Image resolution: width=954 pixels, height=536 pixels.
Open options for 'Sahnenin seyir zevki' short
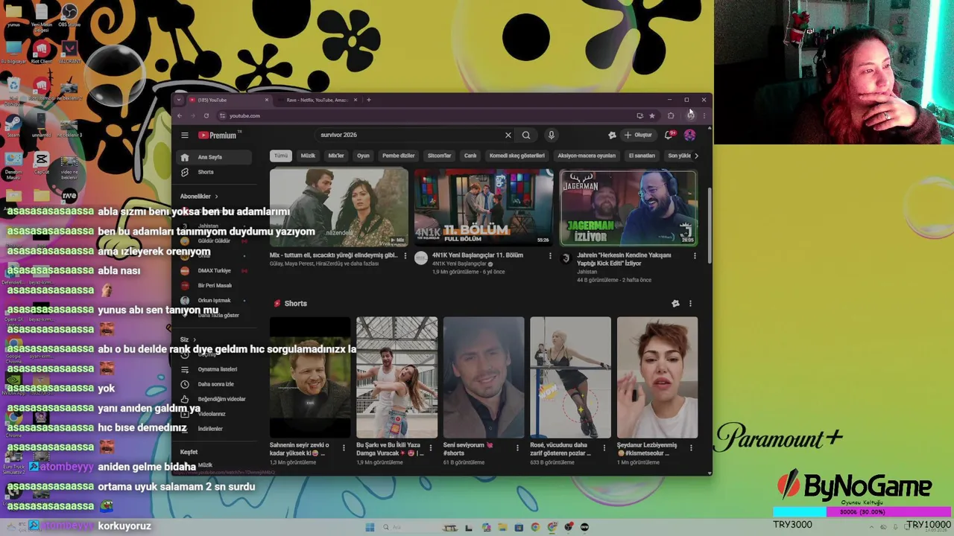coord(344,447)
